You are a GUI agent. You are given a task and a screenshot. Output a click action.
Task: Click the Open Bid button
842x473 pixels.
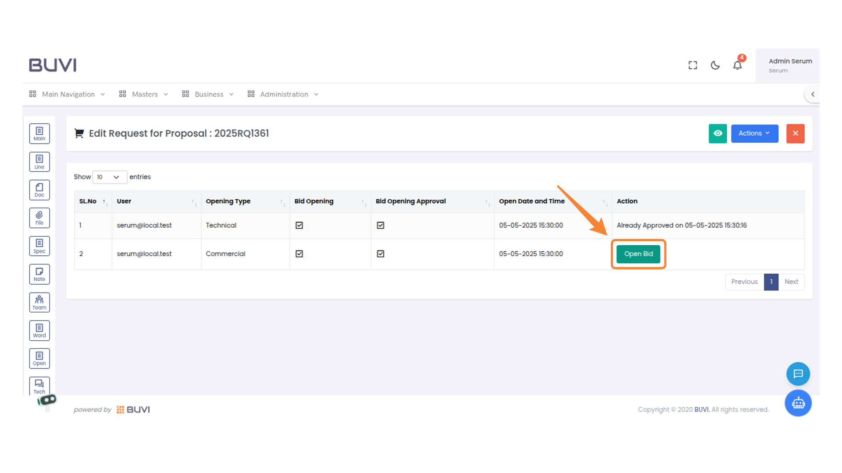coord(638,254)
